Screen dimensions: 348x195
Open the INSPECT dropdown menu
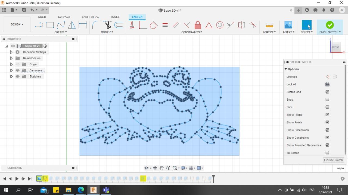pyautogui.click(x=269, y=32)
